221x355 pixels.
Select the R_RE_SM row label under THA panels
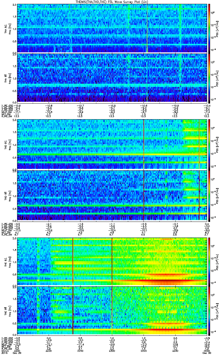point(6,116)
